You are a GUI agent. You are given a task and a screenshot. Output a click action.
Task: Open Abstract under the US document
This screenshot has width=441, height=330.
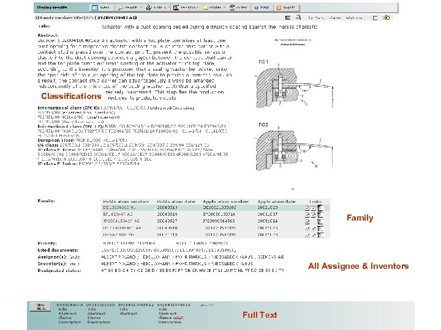coord(167,313)
